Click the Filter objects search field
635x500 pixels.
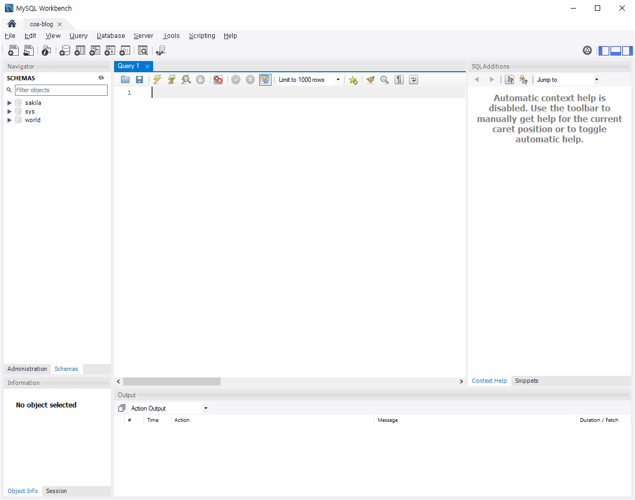[61, 90]
